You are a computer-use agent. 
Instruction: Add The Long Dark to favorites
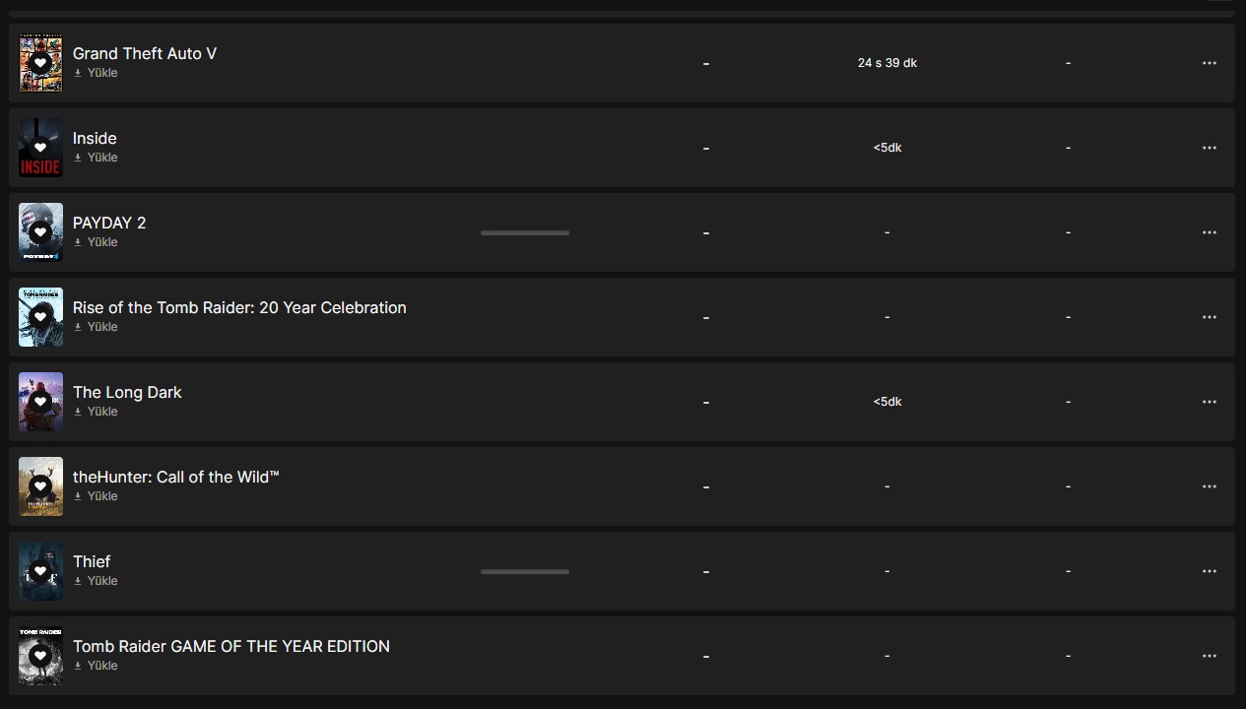pos(40,402)
